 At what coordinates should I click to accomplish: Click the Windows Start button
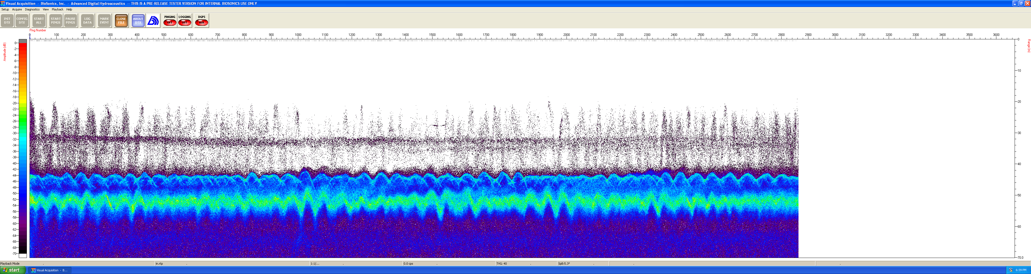[13, 270]
